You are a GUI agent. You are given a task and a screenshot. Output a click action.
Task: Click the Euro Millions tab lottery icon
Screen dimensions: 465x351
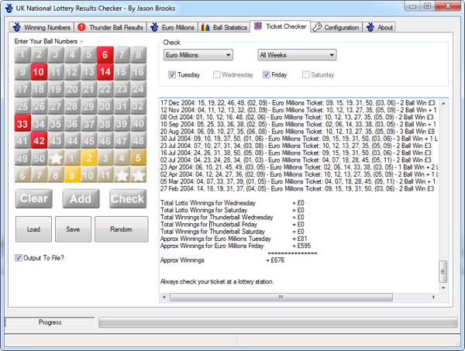154,27
